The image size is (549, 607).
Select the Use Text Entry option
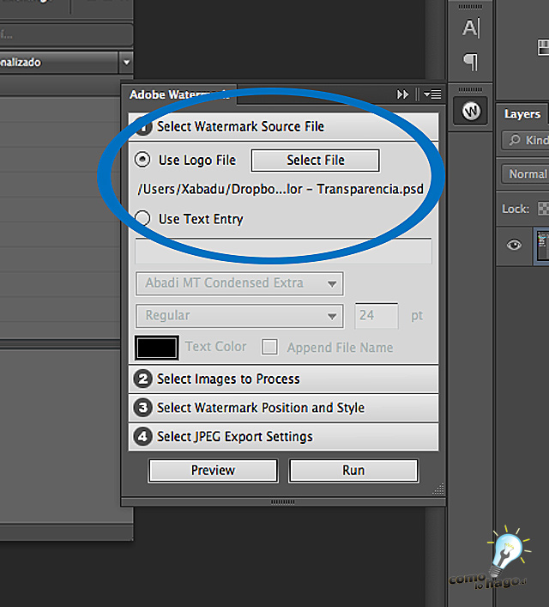click(x=142, y=219)
